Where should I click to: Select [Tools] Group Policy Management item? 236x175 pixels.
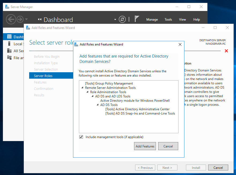[x=109, y=83]
